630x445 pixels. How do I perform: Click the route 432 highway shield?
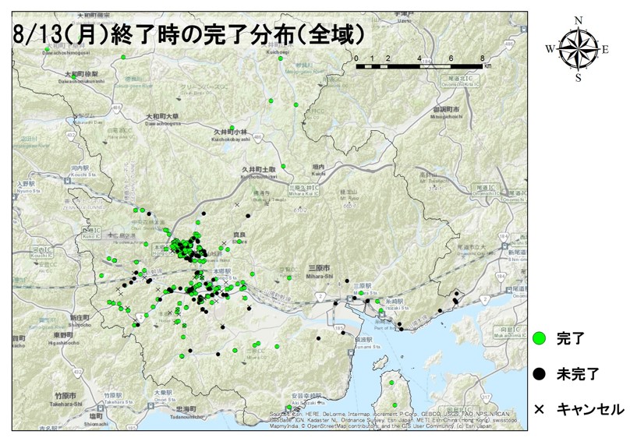[x=70, y=136]
